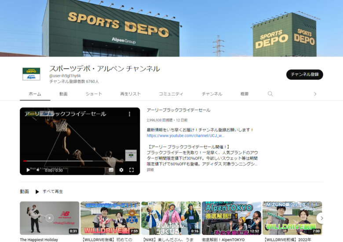Viewport: 343px width, 242px height.
Task: Go to the 再生リスト tab
Action: tap(131, 94)
